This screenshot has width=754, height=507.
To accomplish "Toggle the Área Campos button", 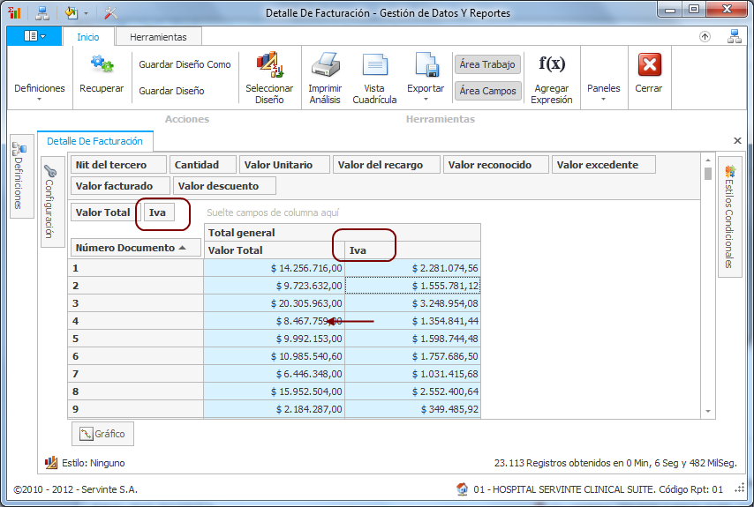I will pos(487,91).
